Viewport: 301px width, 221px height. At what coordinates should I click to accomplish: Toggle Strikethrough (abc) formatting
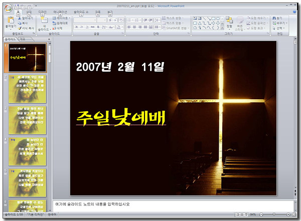point(92,27)
